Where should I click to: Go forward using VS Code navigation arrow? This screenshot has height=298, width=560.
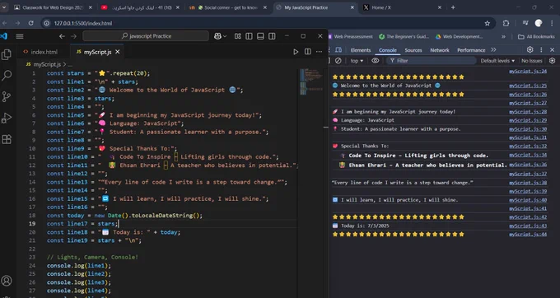coord(73,36)
